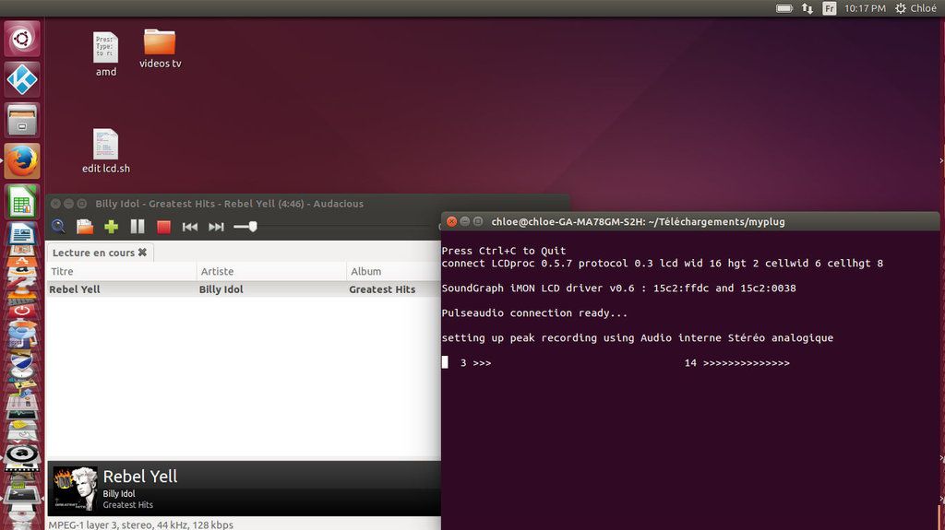Open the battery indicator menu
Screen dimensions: 945x530
point(784,8)
